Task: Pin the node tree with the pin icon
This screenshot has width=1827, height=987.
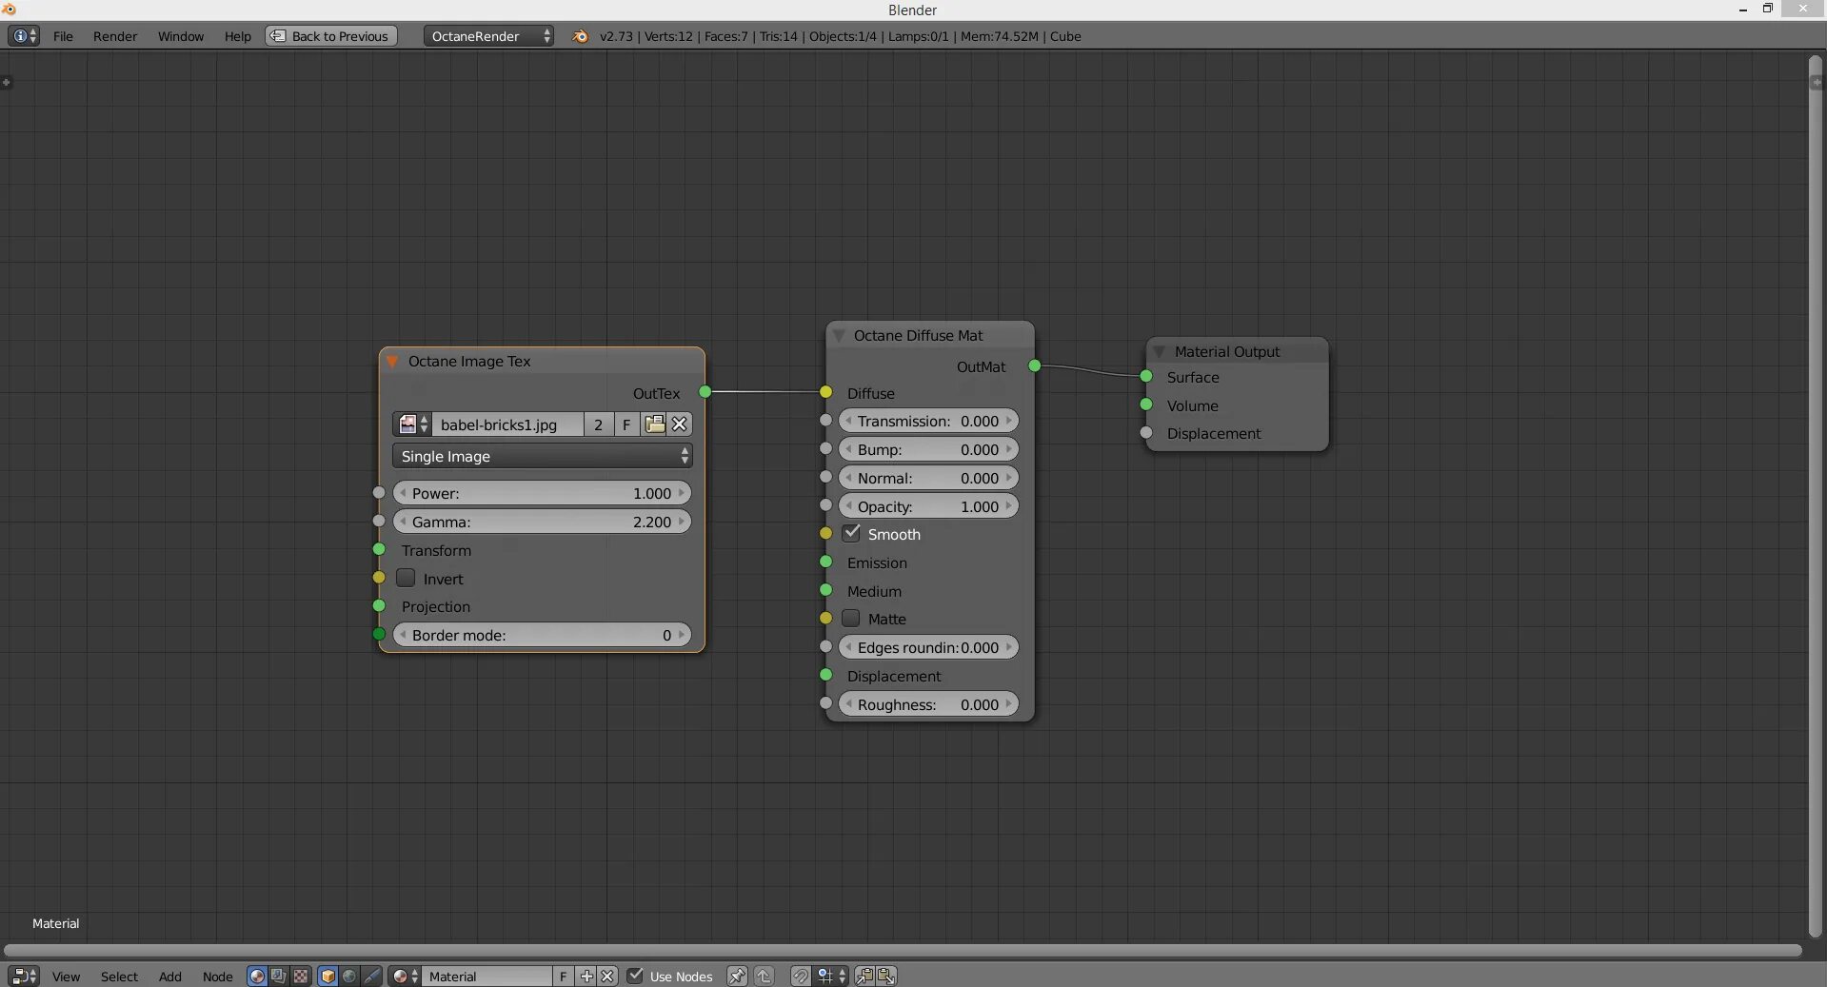Action: coord(737,976)
